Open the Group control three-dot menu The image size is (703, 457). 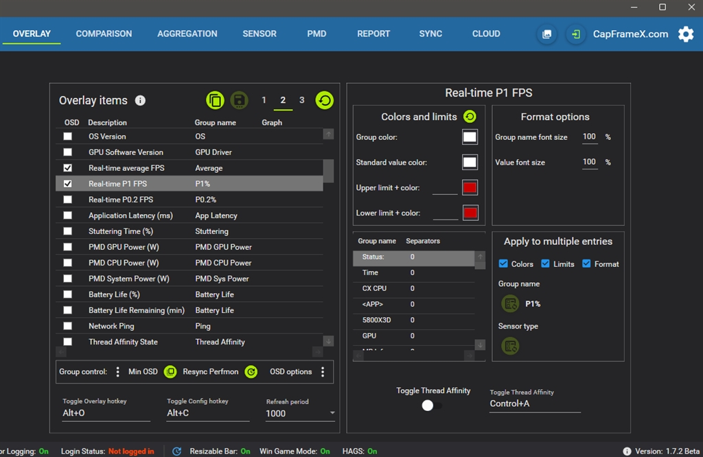coord(117,372)
